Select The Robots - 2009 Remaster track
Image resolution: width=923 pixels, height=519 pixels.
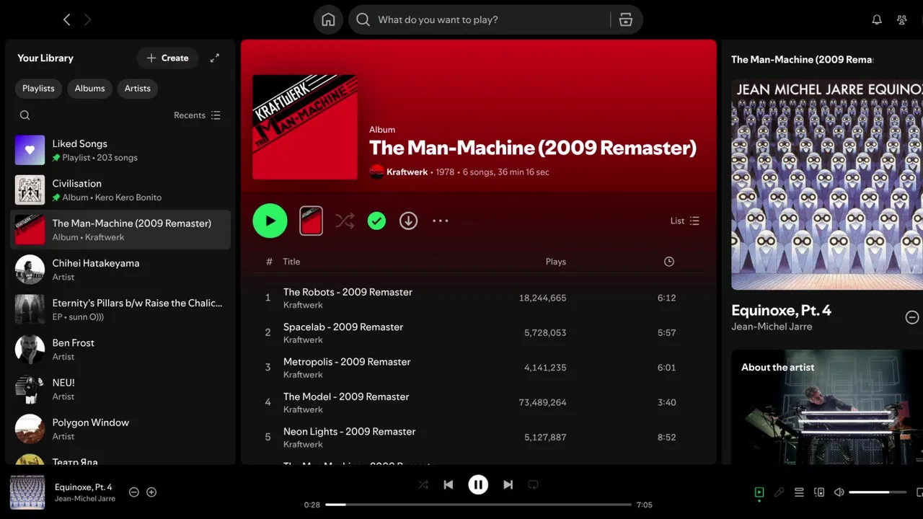coord(479,298)
